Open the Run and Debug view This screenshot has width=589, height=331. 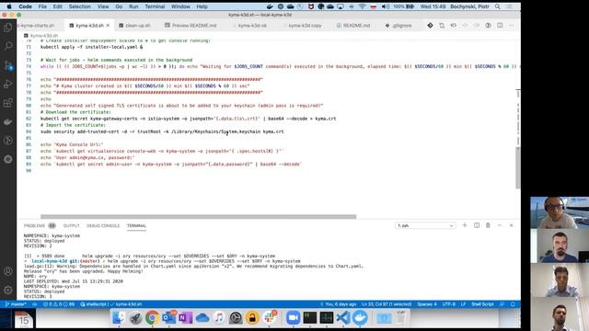8,84
